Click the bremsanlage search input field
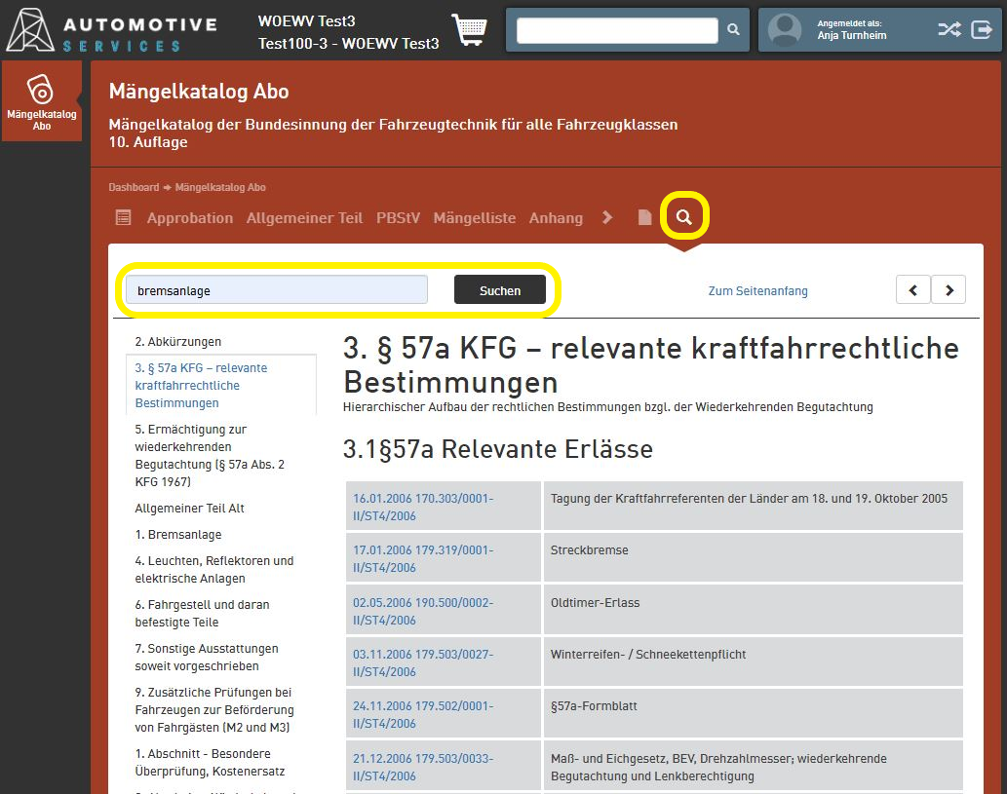 [277, 290]
